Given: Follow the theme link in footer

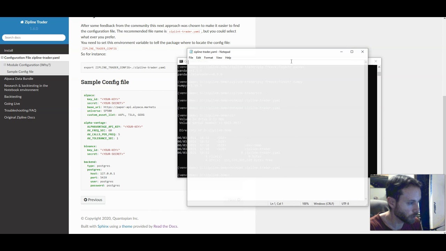Looking at the screenshot, I should [127, 226].
